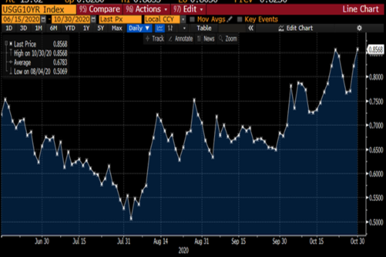Image resolution: width=386 pixels, height=257 pixels.
Task: Open the Edit menu
Action: [189, 9]
